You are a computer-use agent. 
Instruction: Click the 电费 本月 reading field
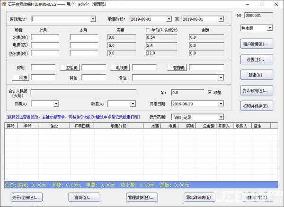coord(84,45)
